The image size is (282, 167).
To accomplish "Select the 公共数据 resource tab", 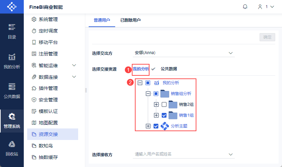I will click(169, 69).
